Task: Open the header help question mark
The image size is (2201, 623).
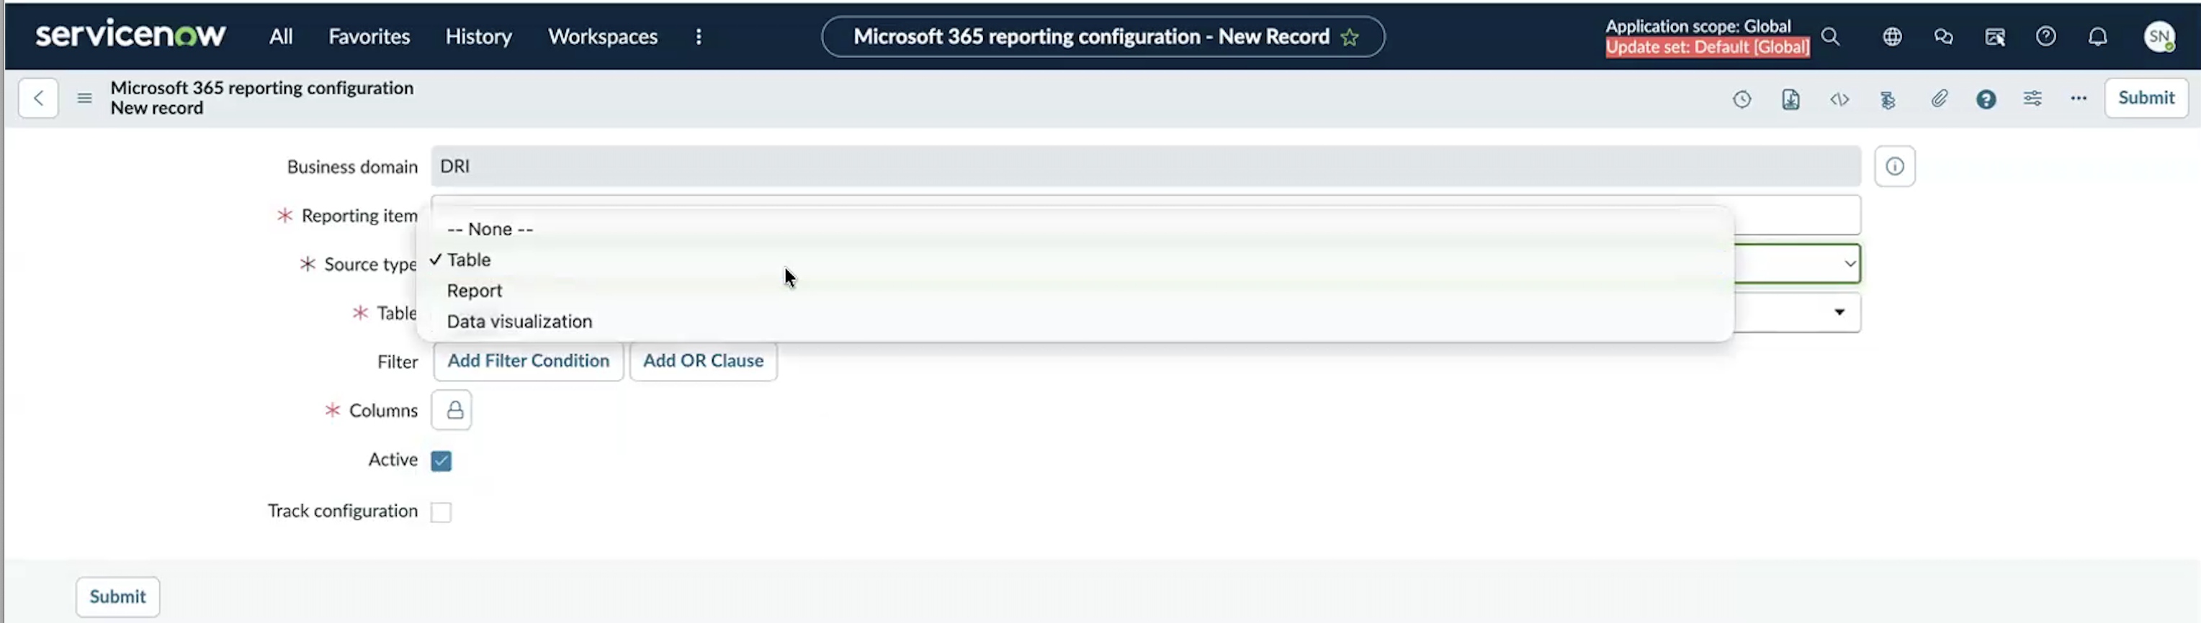Action: click(x=2045, y=37)
